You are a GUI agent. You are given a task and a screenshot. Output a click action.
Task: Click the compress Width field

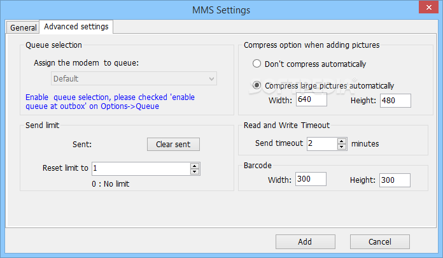point(311,100)
